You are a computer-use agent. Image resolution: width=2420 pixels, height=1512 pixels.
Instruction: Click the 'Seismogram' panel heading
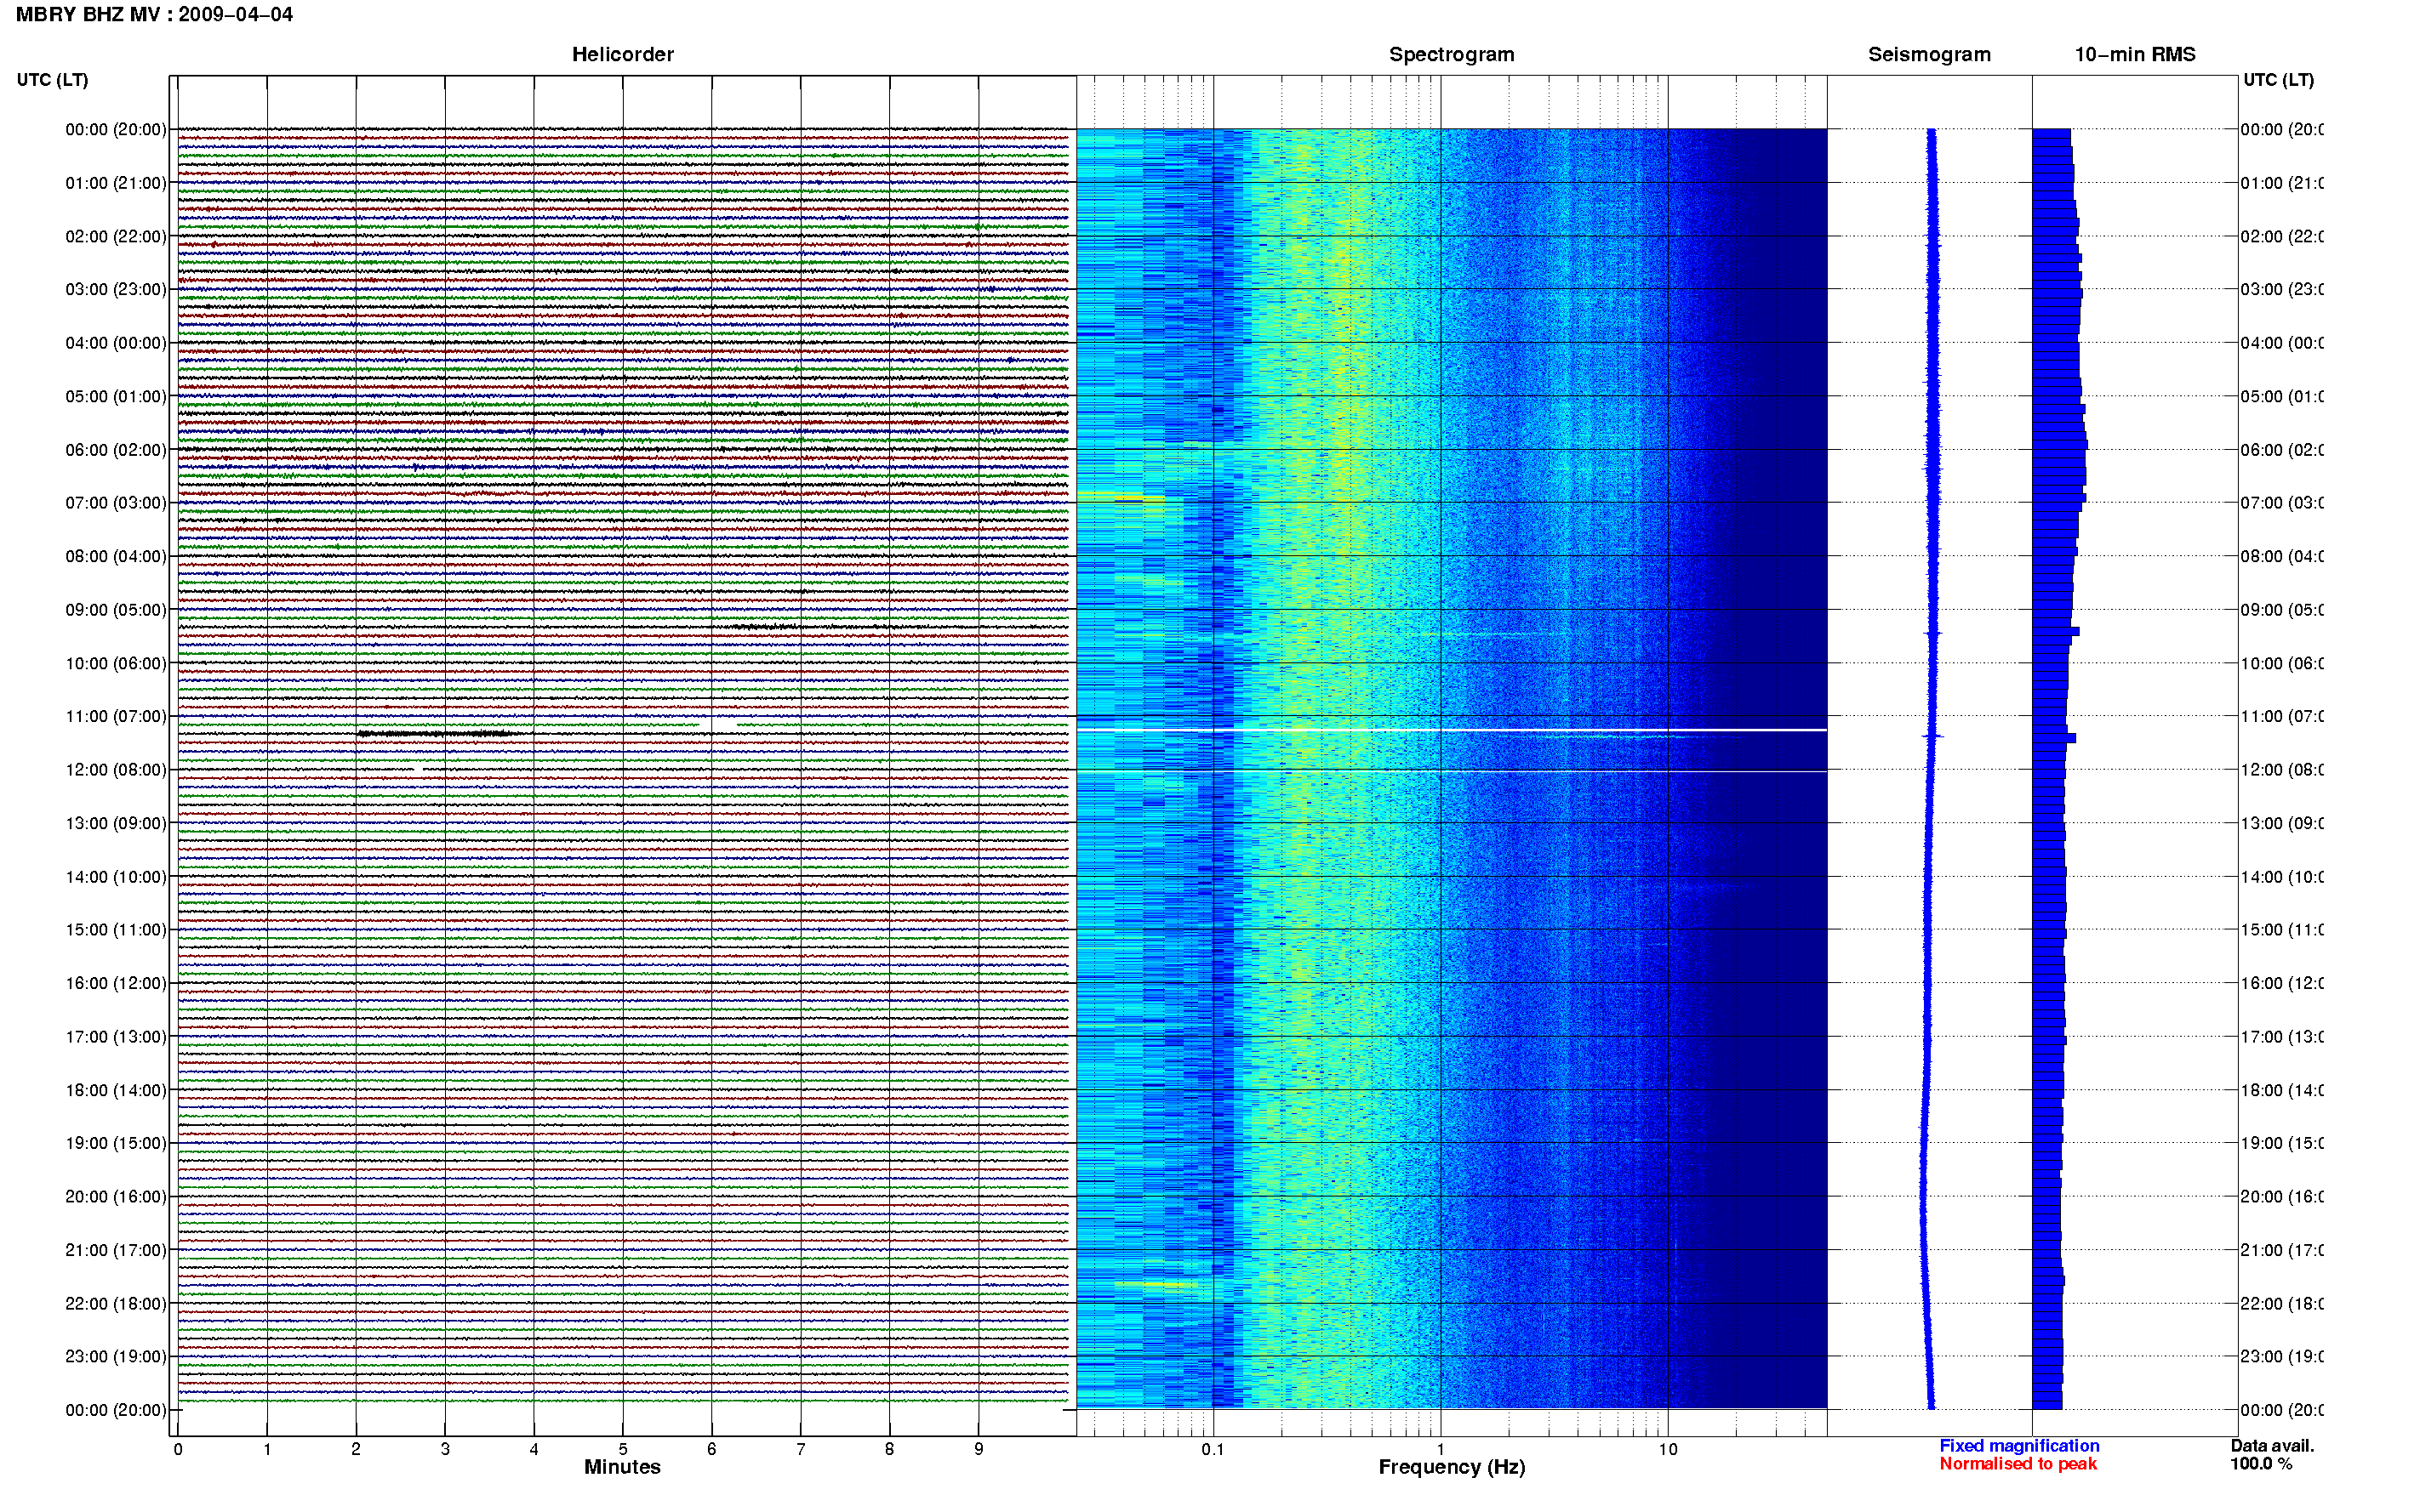click(x=1929, y=54)
